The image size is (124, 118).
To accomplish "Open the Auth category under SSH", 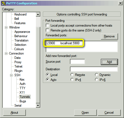I will coord(22,84).
